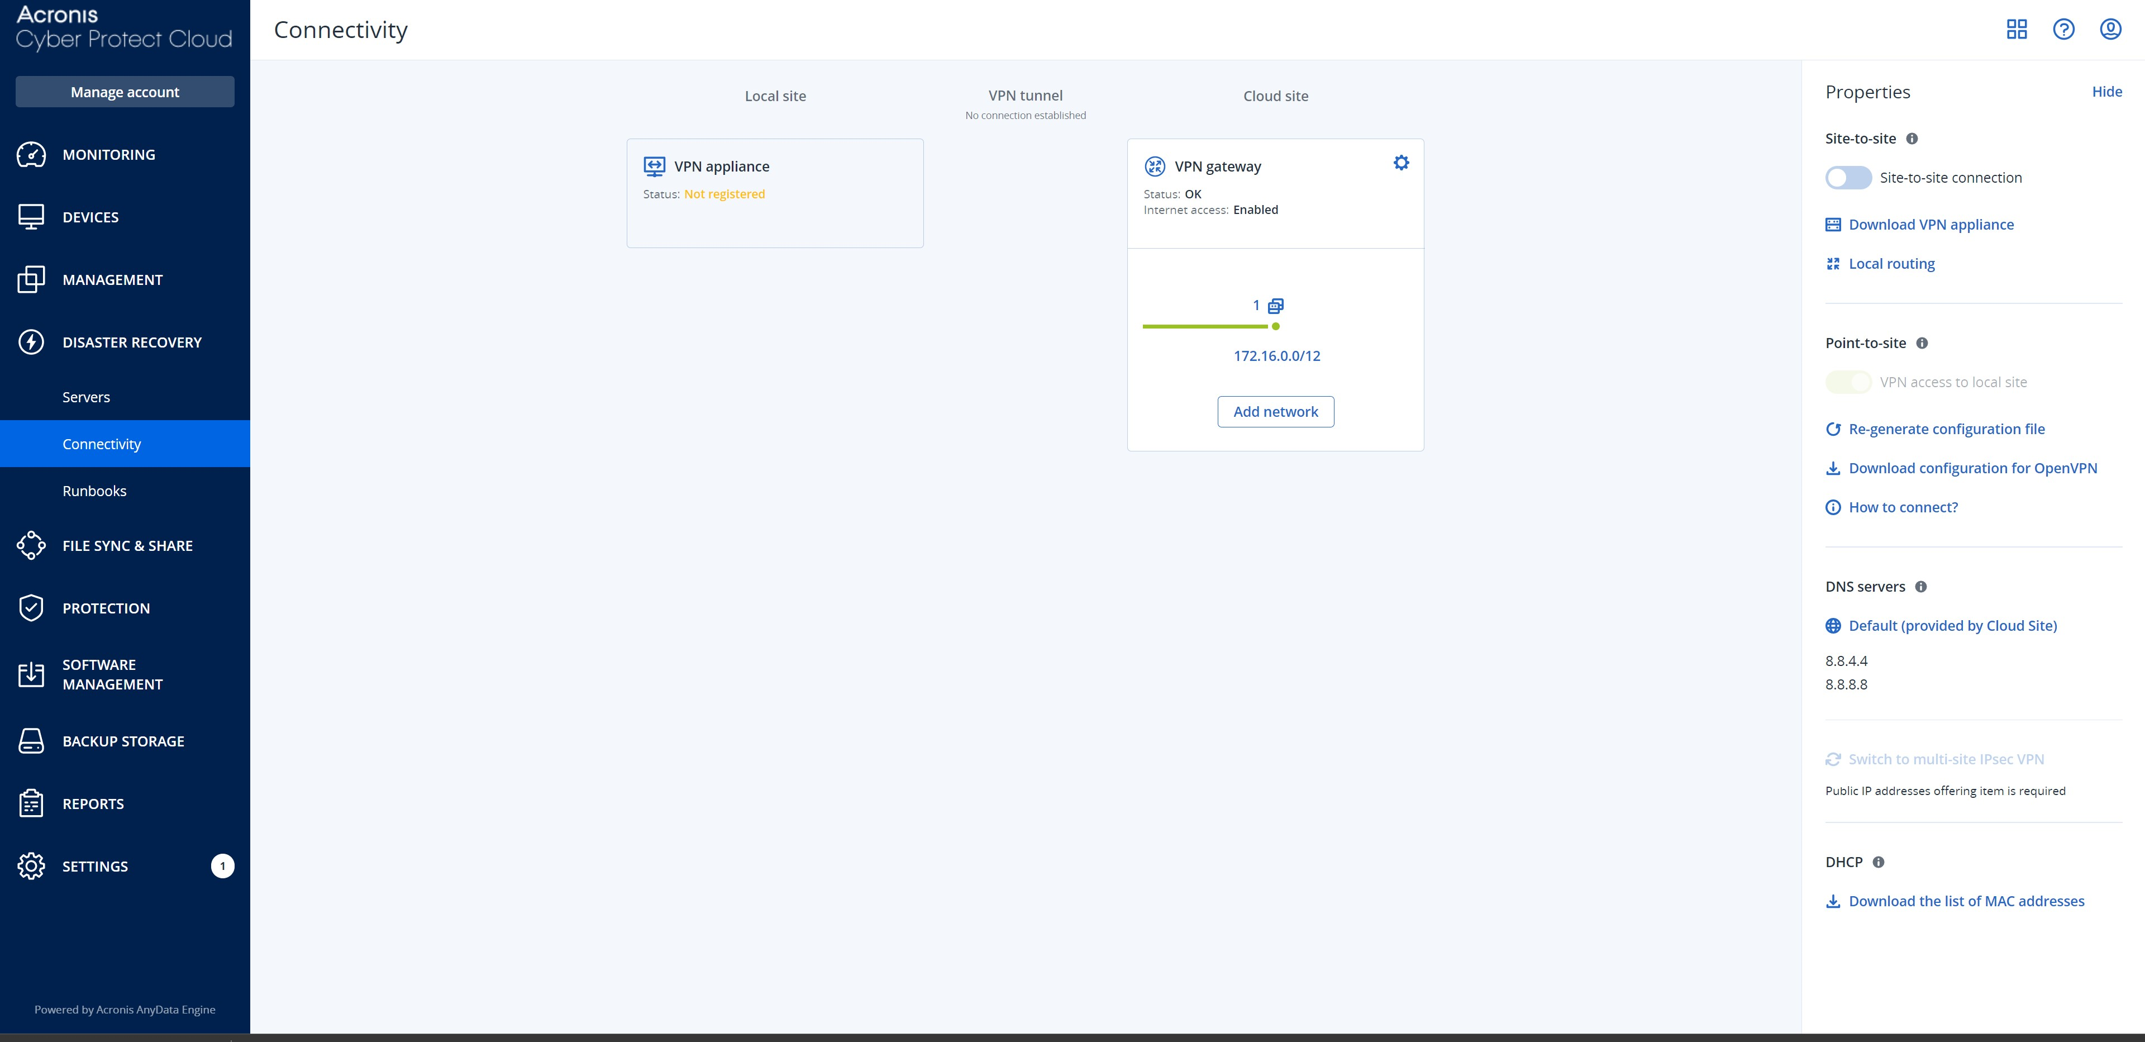Click the Add network button
Image resolution: width=2145 pixels, height=1042 pixels.
pos(1275,411)
